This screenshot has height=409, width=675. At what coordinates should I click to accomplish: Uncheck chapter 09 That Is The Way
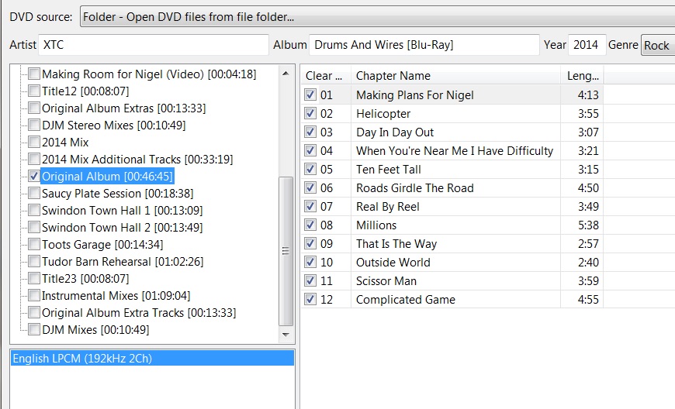(x=310, y=243)
